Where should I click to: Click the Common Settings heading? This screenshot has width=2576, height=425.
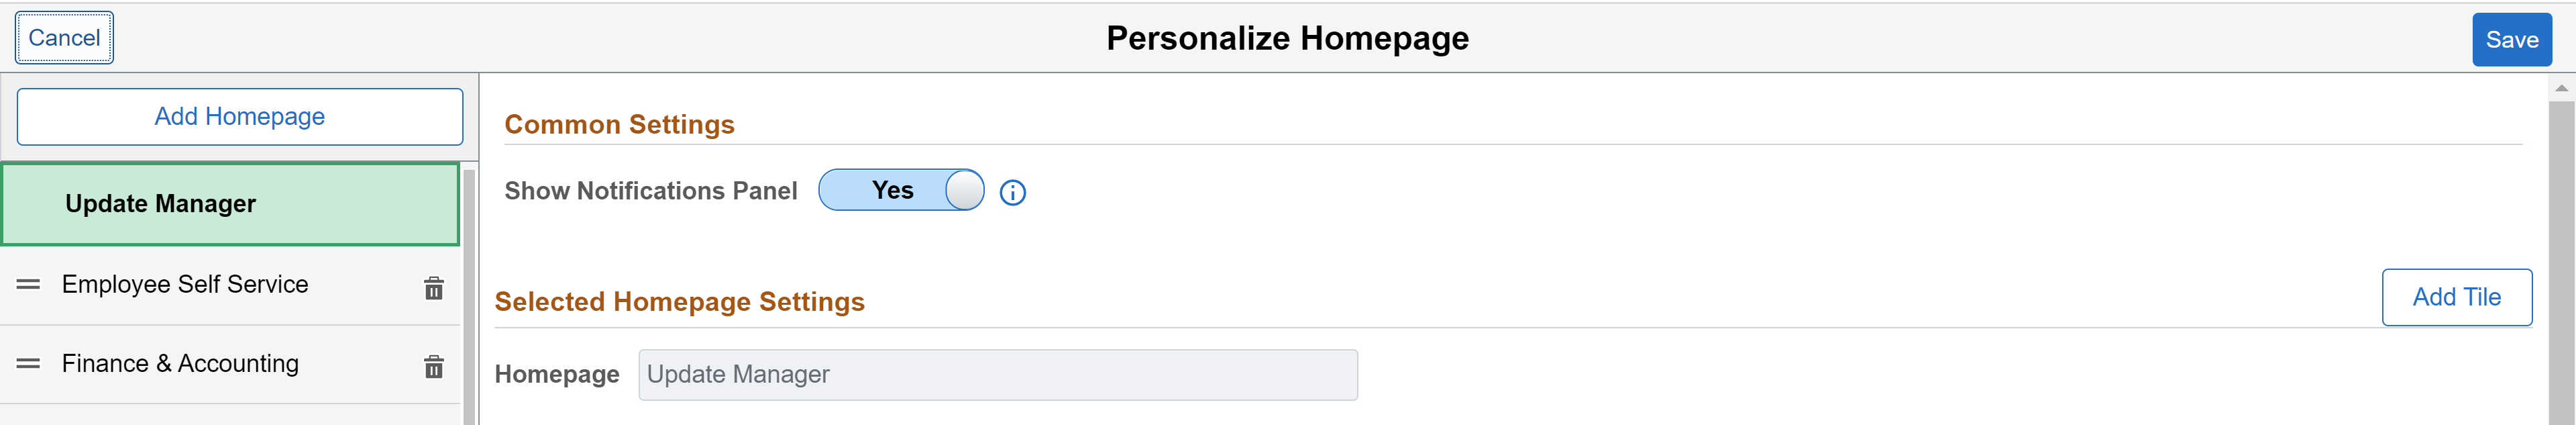point(619,125)
